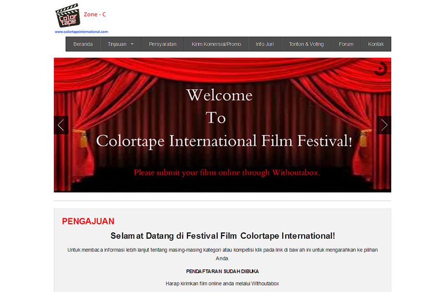Go to previous slide with left arrow
This screenshot has width=445, height=292.
tap(61, 125)
